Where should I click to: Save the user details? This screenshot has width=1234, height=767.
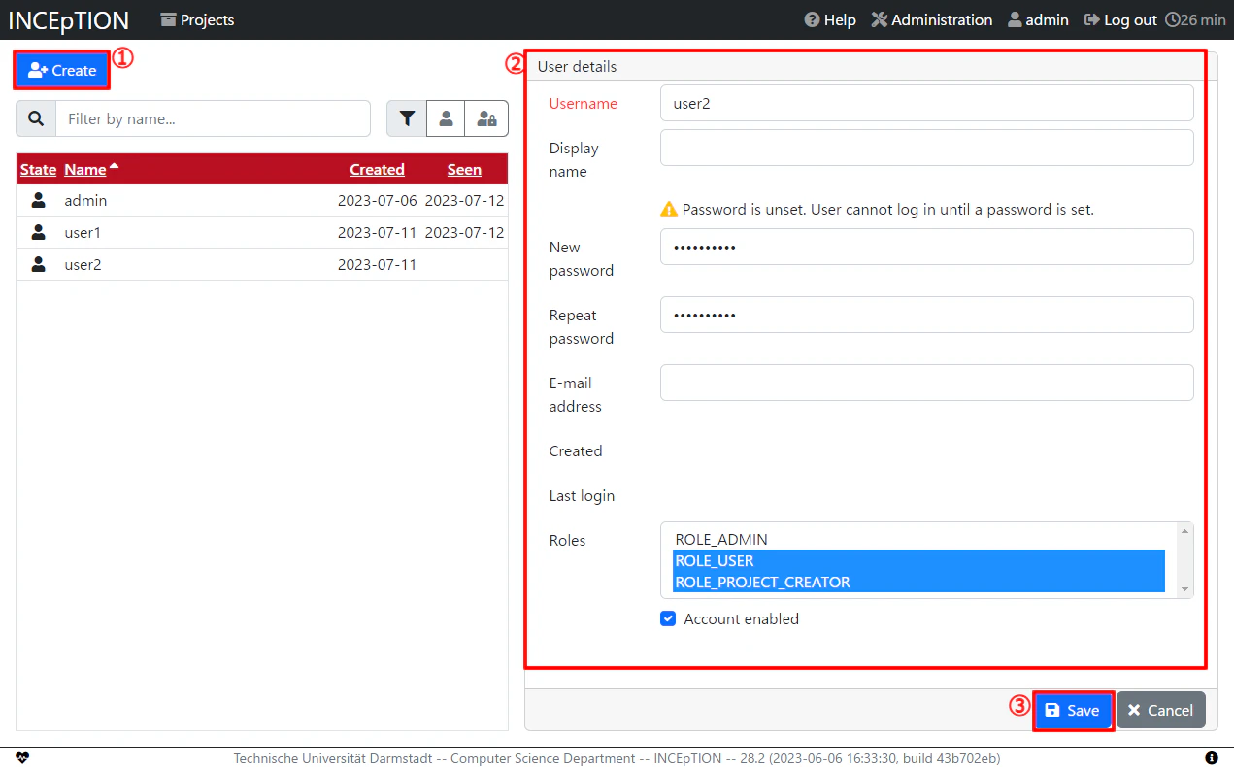[1073, 710]
